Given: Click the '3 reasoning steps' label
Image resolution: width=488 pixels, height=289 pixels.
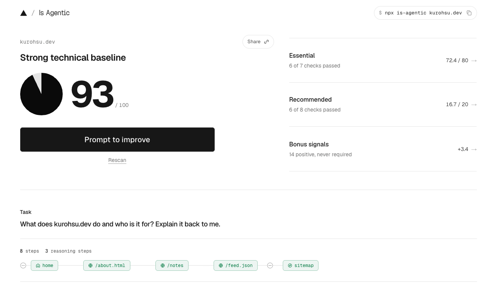Looking at the screenshot, I should coord(68,251).
